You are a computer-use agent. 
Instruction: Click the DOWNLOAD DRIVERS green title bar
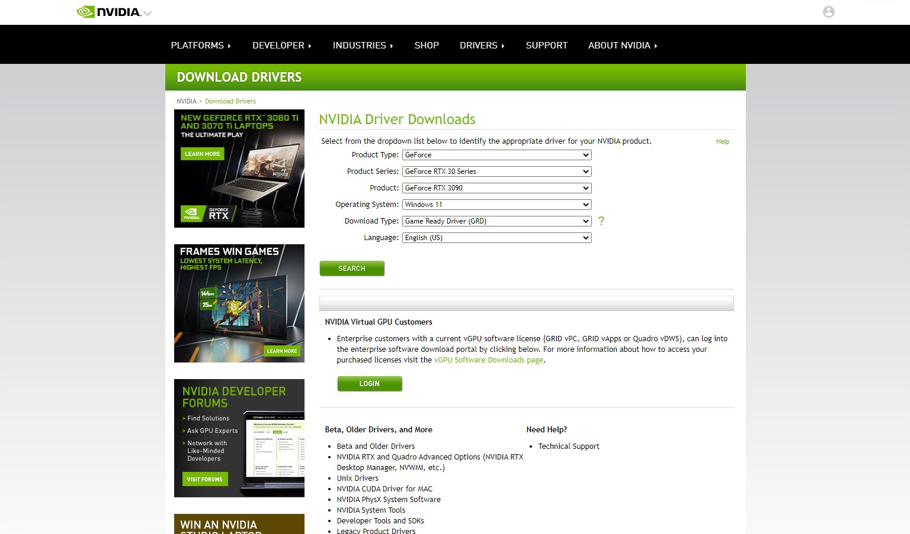click(456, 77)
